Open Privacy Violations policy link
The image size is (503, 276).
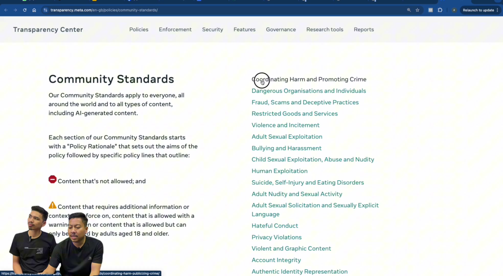[276, 237]
